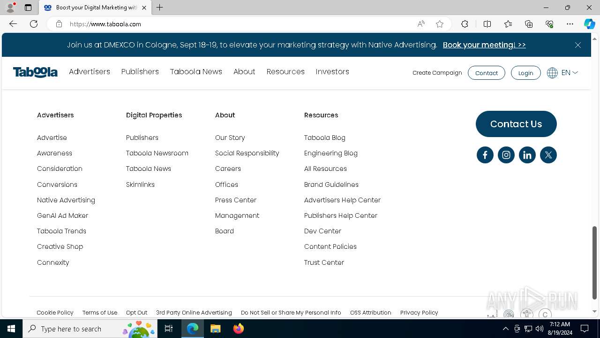Open Taboola News navigation menu

196,72
